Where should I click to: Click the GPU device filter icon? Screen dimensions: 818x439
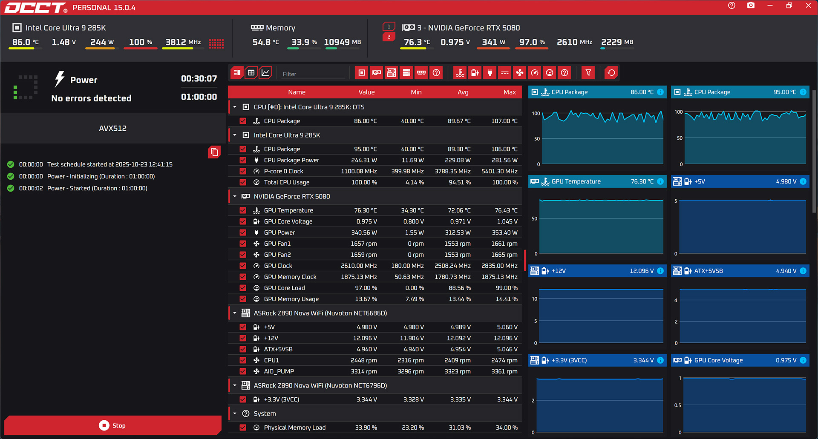(x=377, y=73)
